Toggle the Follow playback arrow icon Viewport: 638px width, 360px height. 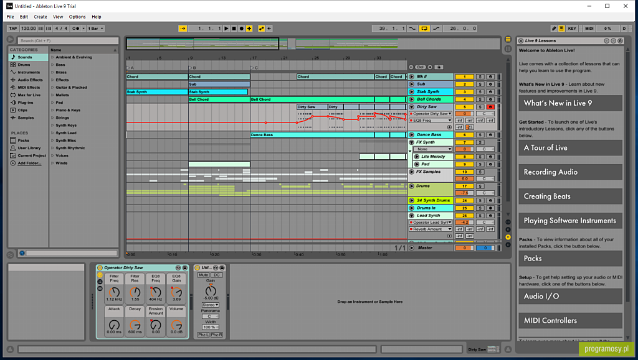(183, 29)
